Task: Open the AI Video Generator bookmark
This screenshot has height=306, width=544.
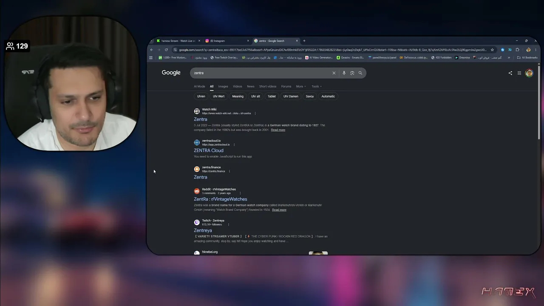Action: pos(319,58)
